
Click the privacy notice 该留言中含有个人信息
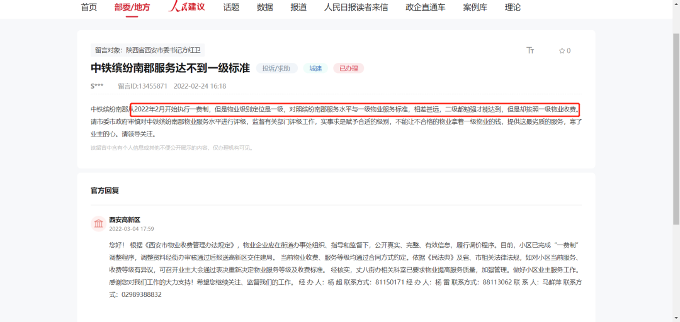point(171,148)
